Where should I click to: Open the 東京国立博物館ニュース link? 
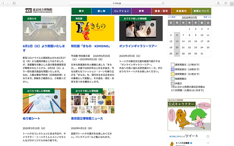87,118
